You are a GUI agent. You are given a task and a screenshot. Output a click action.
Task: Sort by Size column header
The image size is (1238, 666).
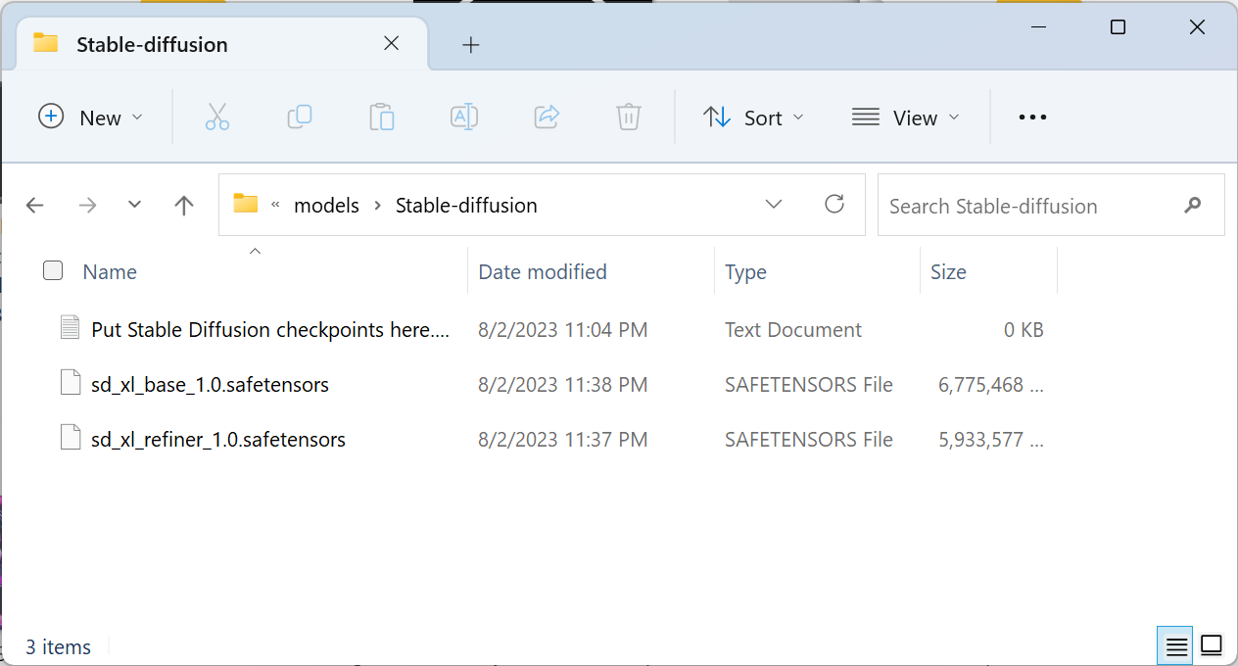click(x=948, y=272)
